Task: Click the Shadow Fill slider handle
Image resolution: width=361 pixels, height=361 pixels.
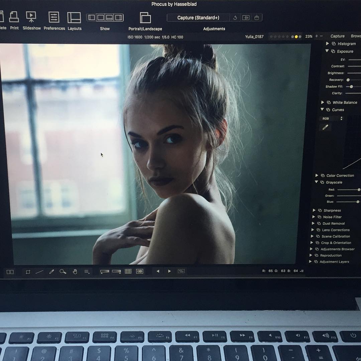Action: [351, 87]
